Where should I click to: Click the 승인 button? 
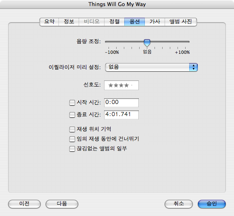pos(212,204)
